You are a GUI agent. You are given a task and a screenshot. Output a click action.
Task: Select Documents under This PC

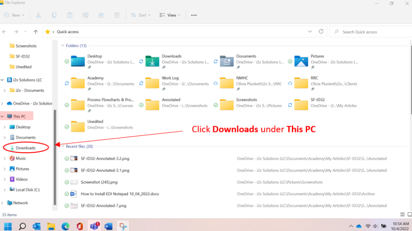point(25,138)
